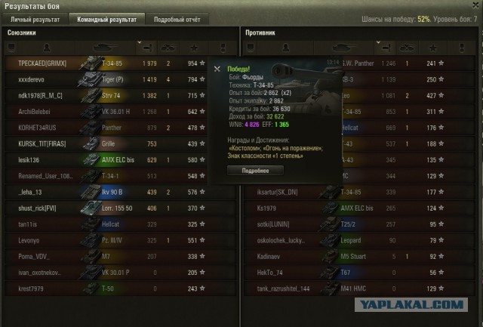Sort allies by kills destroyed-tank icon
The width and height of the screenshot is (483, 327).
[x=168, y=48]
